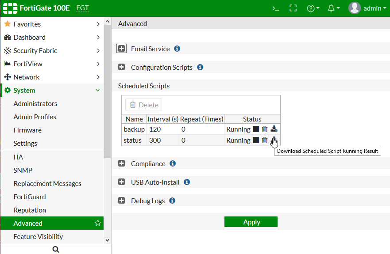Download the backup script running result
The image size is (390, 254).
pyautogui.click(x=274, y=129)
